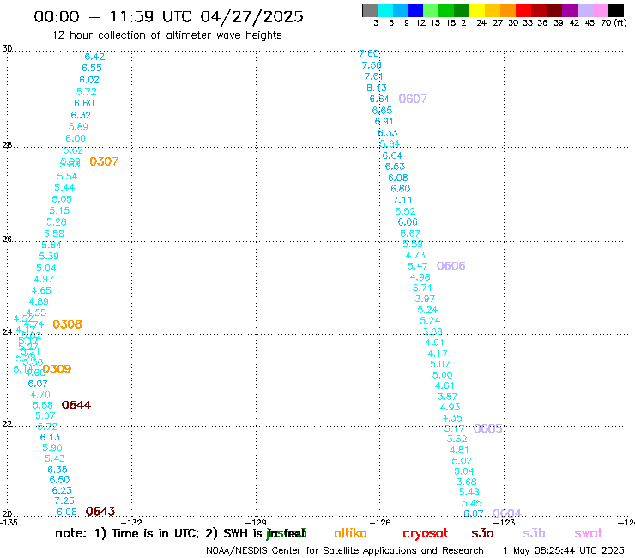Click the wave height value 4.97

pos(43,279)
